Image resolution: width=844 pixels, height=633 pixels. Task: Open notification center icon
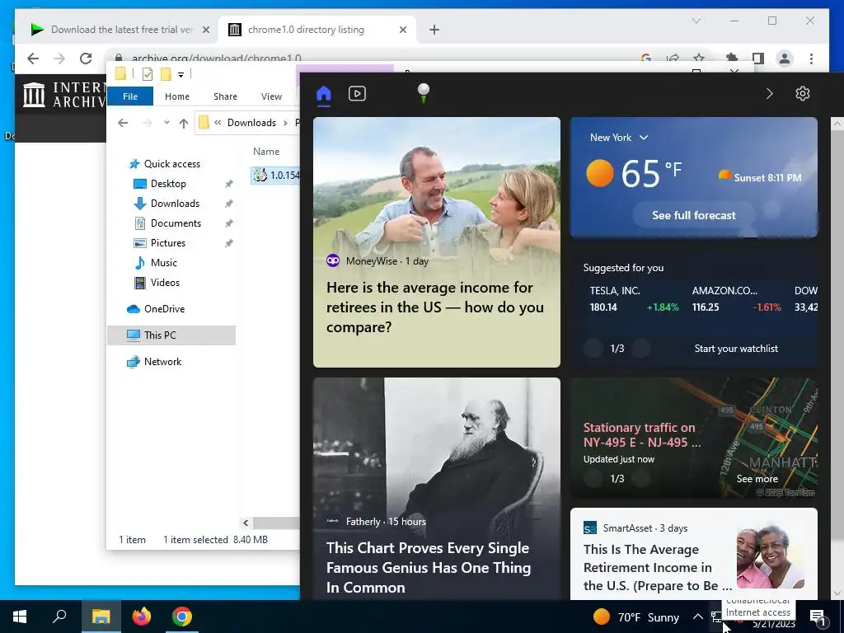[818, 617]
